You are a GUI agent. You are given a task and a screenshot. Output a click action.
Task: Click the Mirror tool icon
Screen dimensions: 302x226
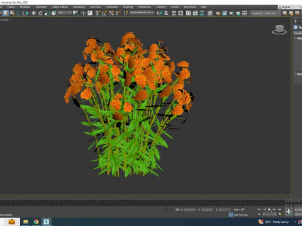pos(159,13)
